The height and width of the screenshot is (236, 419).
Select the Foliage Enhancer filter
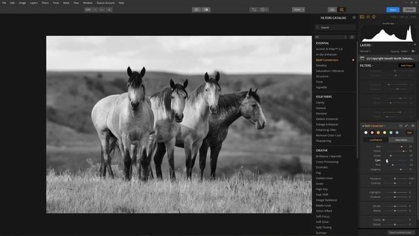[327, 125]
